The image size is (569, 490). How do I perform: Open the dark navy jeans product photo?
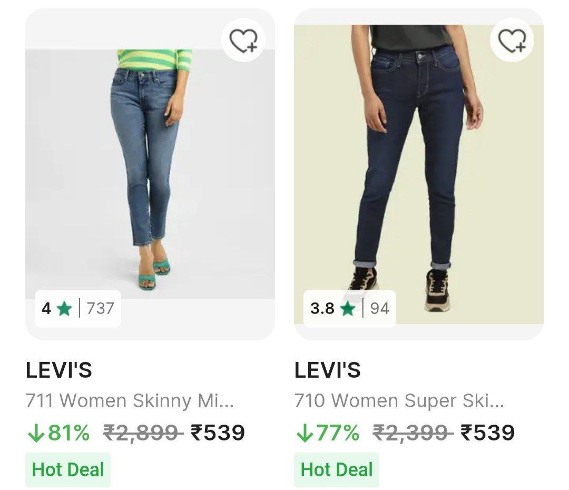(419, 174)
